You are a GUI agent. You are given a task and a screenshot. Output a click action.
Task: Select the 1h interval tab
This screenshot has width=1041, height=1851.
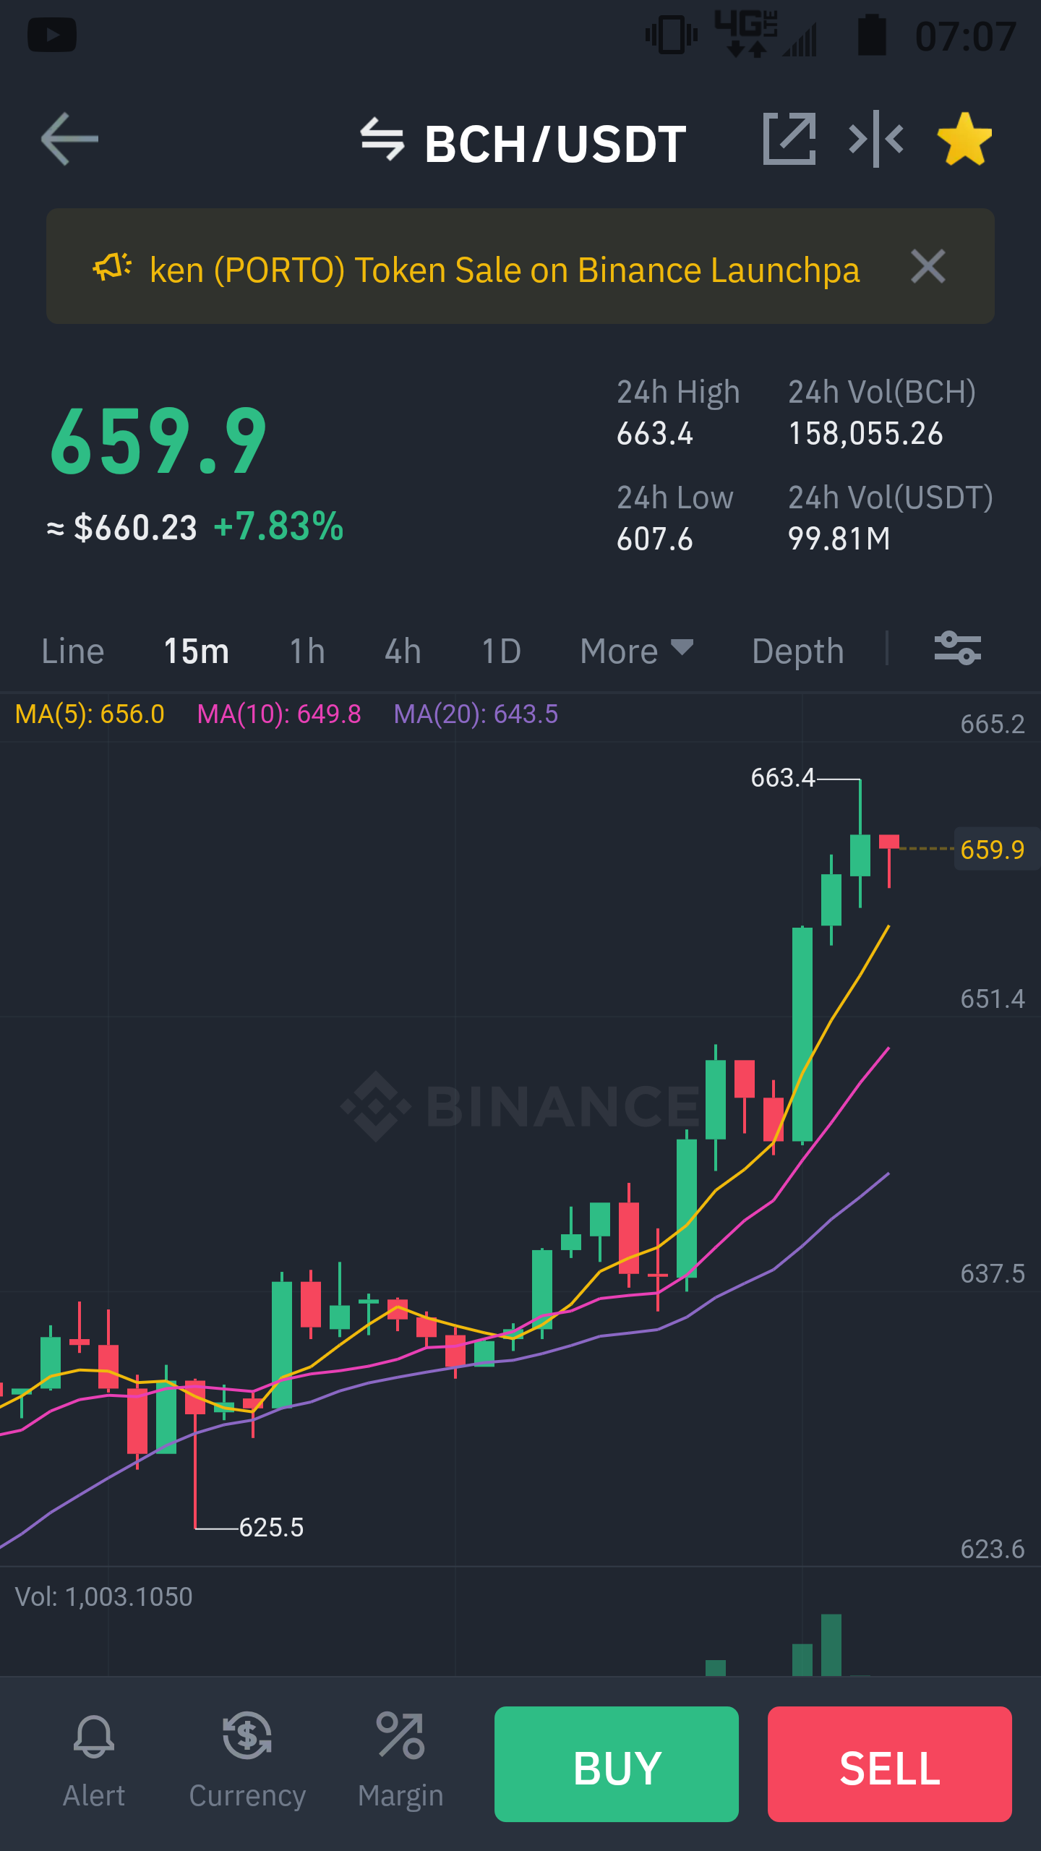(307, 651)
